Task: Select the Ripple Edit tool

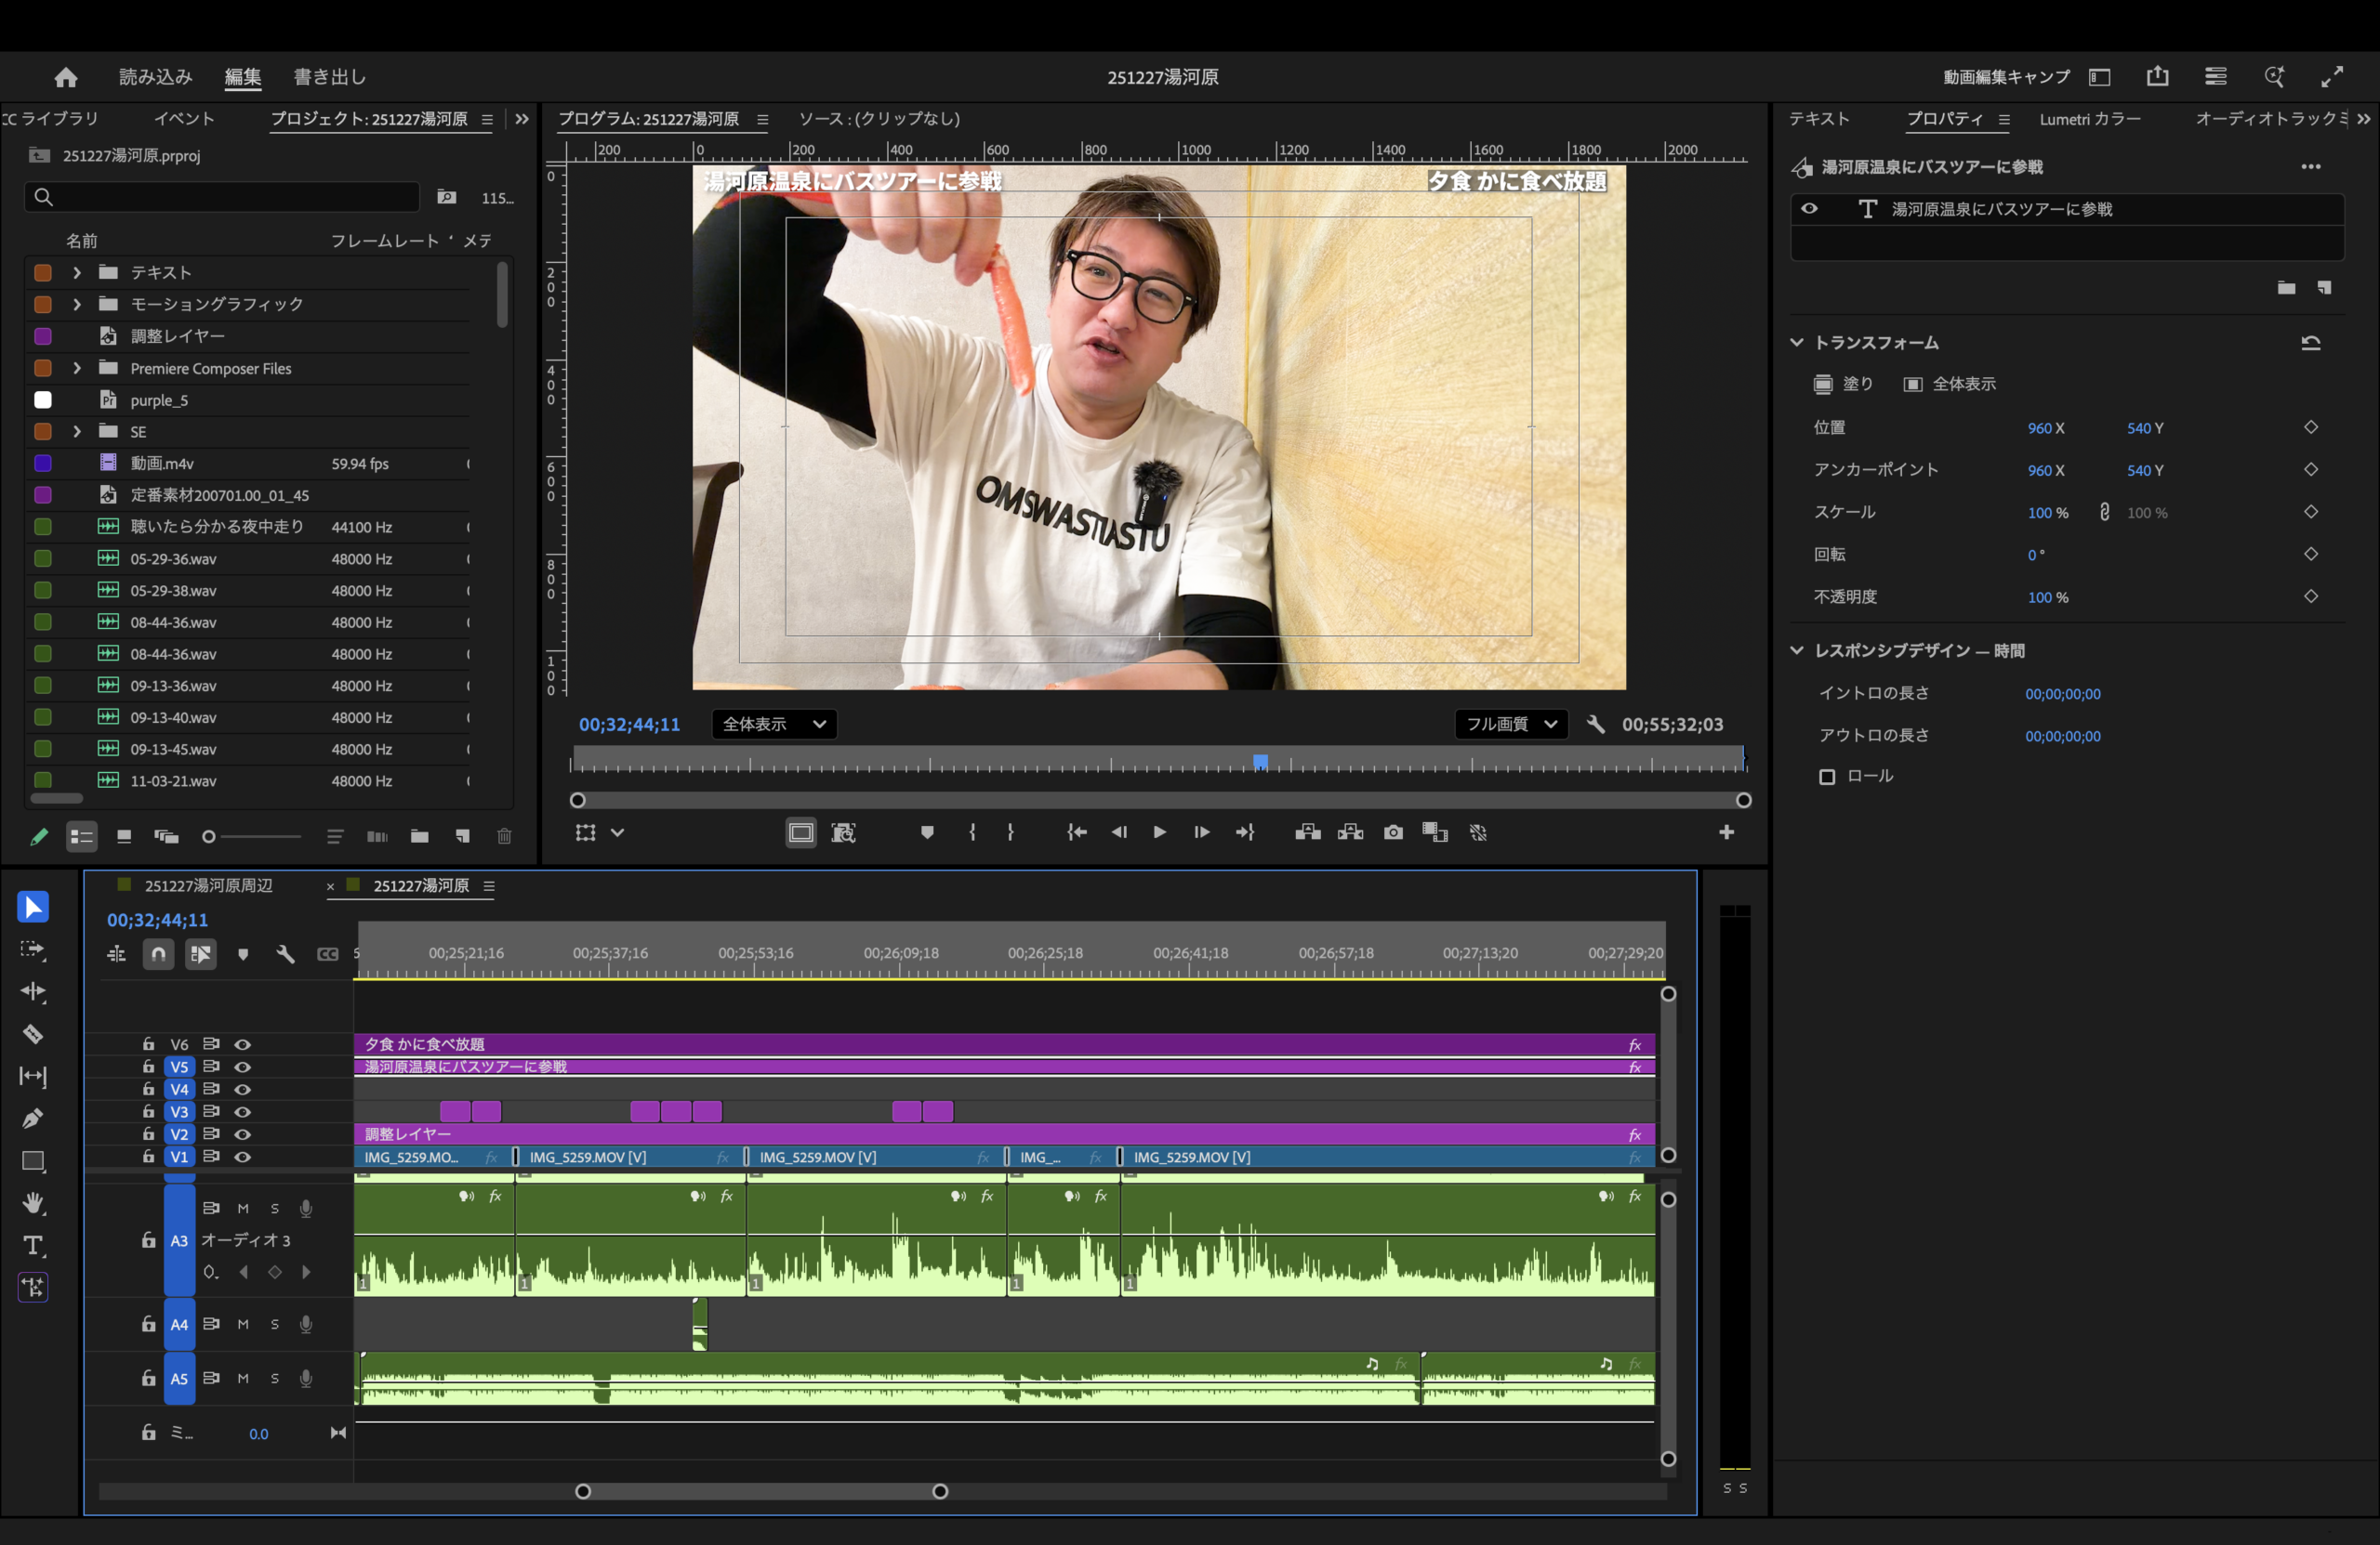Action: (x=33, y=991)
